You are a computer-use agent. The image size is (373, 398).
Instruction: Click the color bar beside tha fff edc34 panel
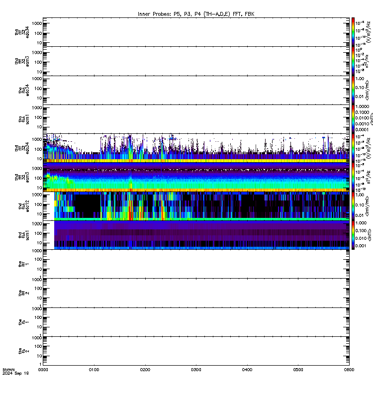353,32
